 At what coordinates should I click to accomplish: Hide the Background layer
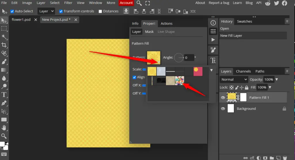point(223,109)
